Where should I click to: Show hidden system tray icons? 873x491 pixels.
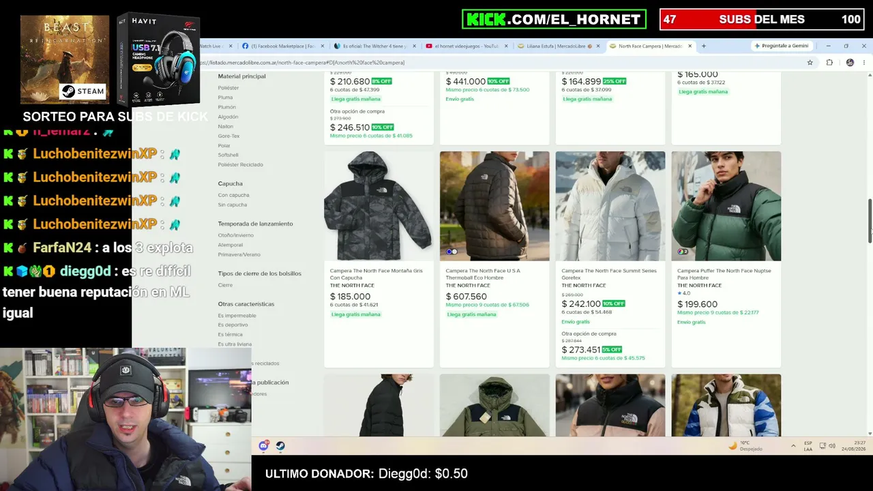click(x=793, y=446)
